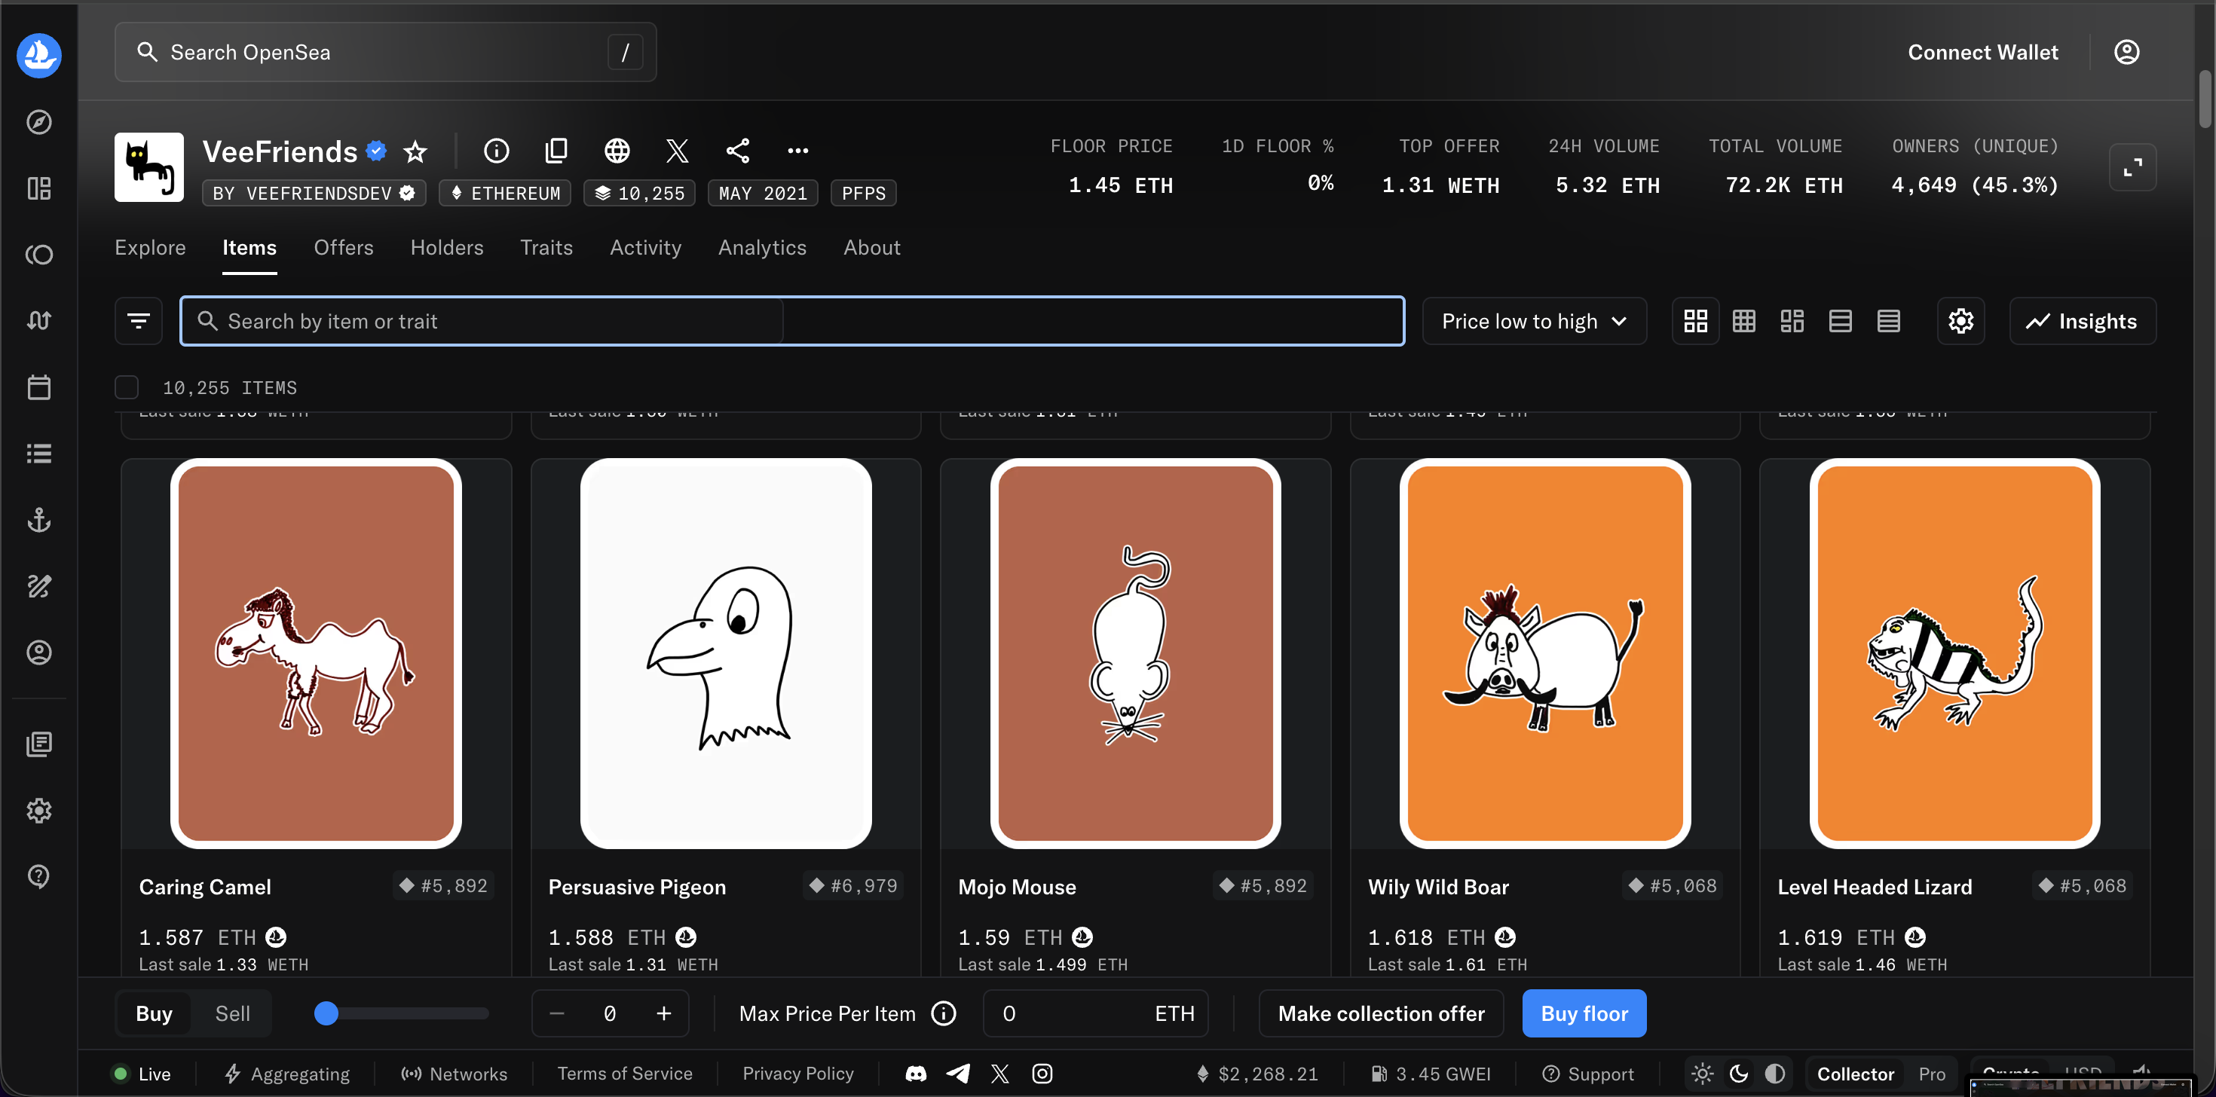The image size is (2216, 1097).
Task: Expand the collection stats panel icon
Action: (2132, 167)
